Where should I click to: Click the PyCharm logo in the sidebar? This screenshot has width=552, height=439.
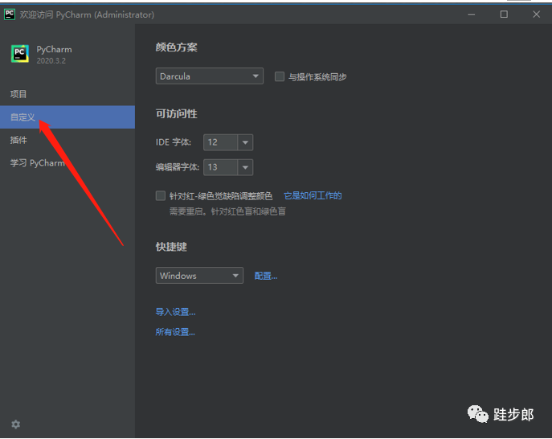[20, 54]
